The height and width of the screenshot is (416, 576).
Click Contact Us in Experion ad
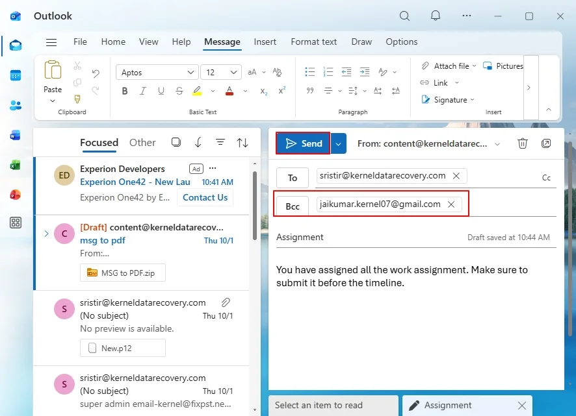pyautogui.click(x=205, y=197)
